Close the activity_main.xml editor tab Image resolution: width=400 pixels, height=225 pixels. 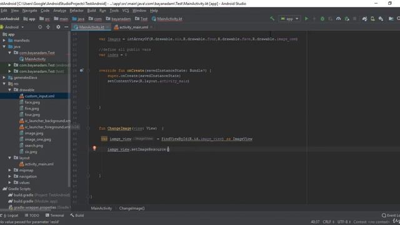(151, 27)
